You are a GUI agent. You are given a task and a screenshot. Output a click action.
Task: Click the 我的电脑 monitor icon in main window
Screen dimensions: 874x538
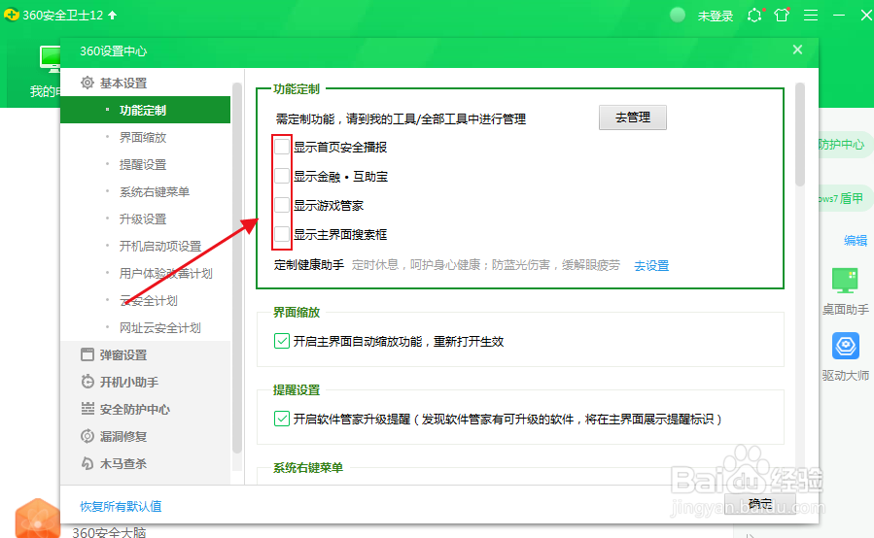[51, 59]
